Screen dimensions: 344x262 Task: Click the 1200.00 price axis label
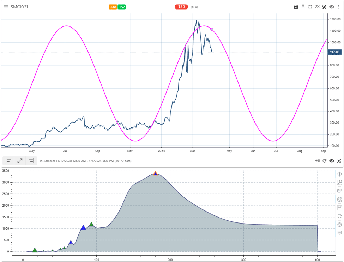click(335, 19)
